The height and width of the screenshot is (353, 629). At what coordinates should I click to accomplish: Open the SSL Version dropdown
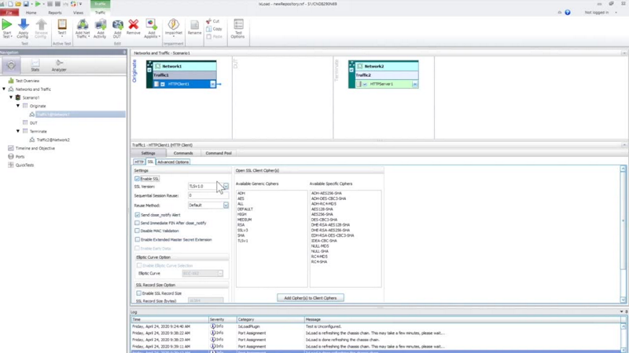coord(226,187)
